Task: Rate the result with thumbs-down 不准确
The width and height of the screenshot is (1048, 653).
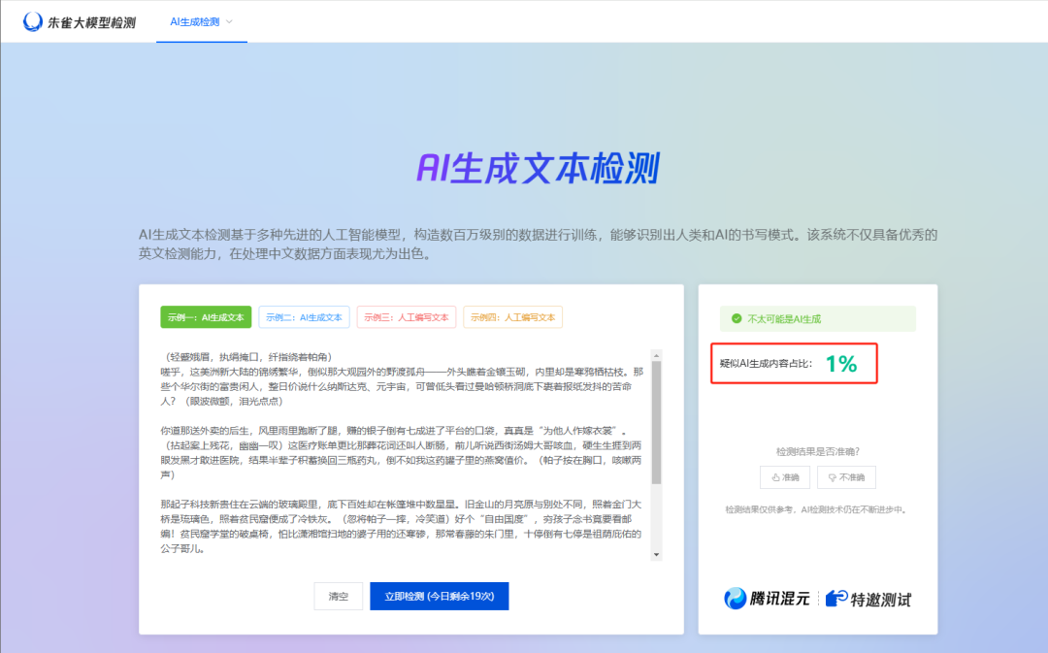Action: point(846,477)
